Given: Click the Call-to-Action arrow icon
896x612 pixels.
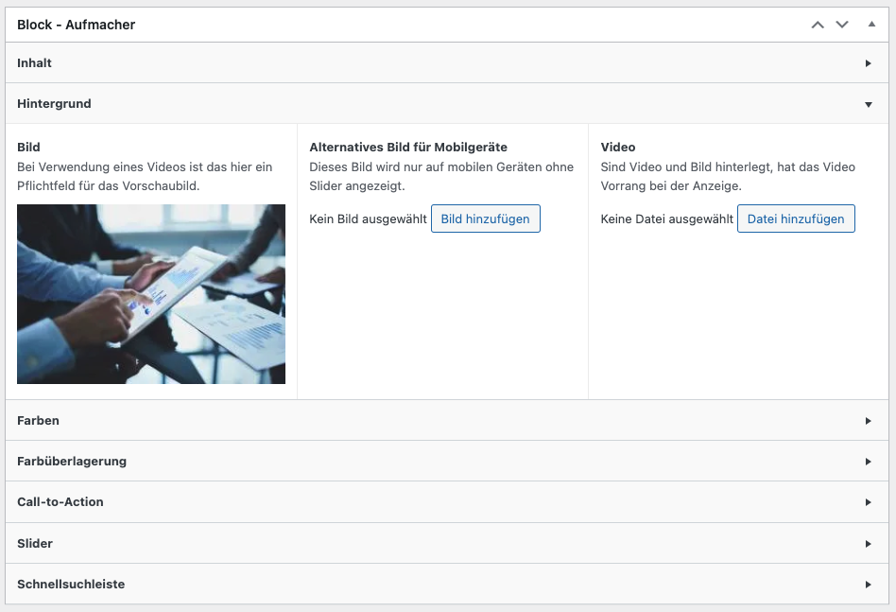Looking at the screenshot, I should tap(868, 502).
